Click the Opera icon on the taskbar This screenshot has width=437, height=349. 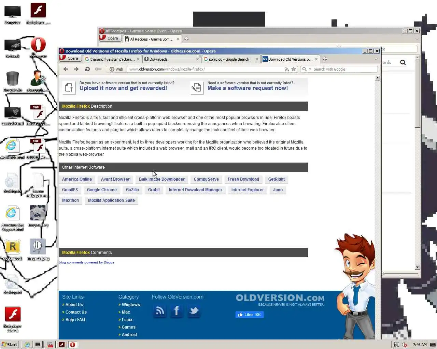click(73, 345)
